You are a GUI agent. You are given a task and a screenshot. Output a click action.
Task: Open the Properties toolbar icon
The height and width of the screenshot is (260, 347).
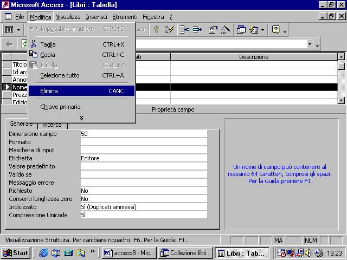(213, 29)
